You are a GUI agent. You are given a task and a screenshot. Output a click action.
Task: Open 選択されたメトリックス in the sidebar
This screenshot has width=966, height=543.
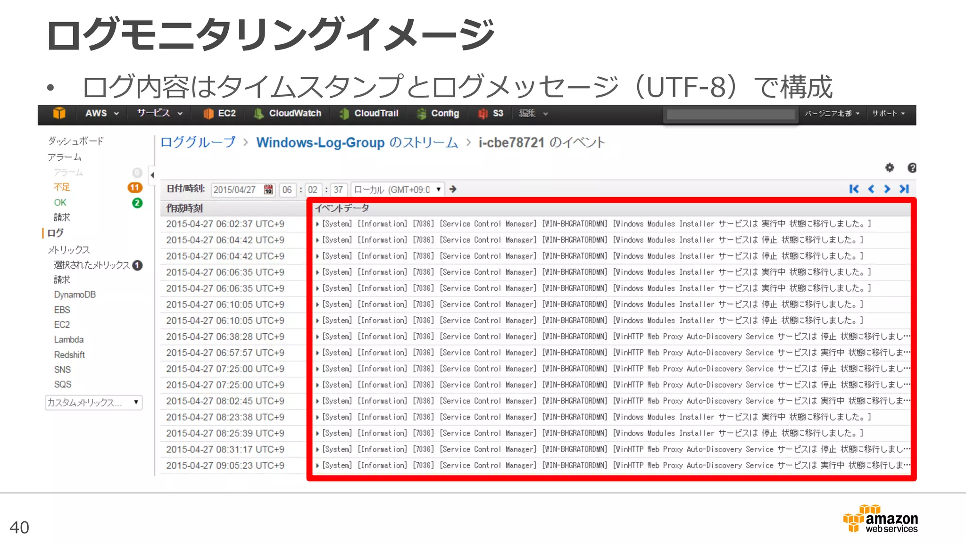coord(92,265)
